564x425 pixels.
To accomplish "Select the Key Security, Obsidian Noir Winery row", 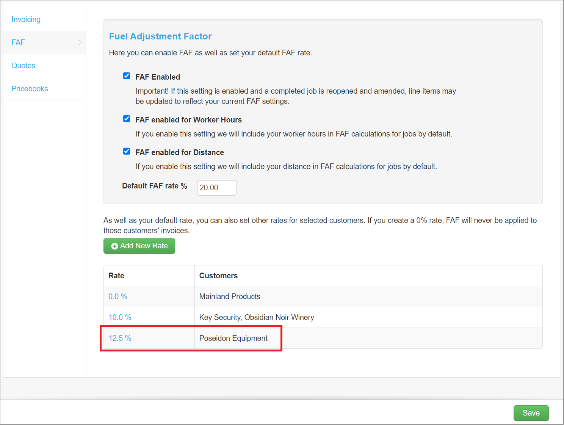I will (x=257, y=317).
